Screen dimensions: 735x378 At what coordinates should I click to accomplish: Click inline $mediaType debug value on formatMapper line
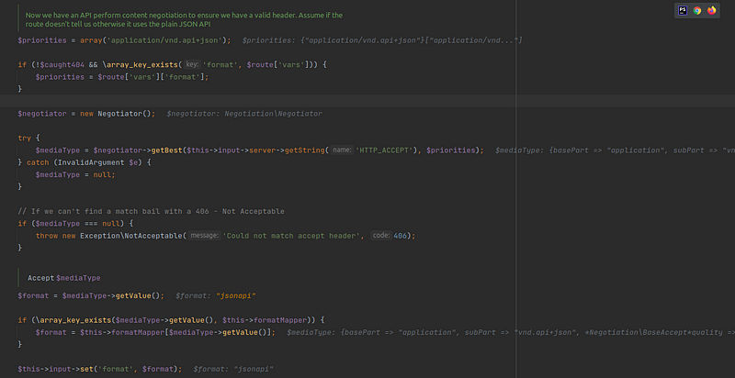click(511, 332)
